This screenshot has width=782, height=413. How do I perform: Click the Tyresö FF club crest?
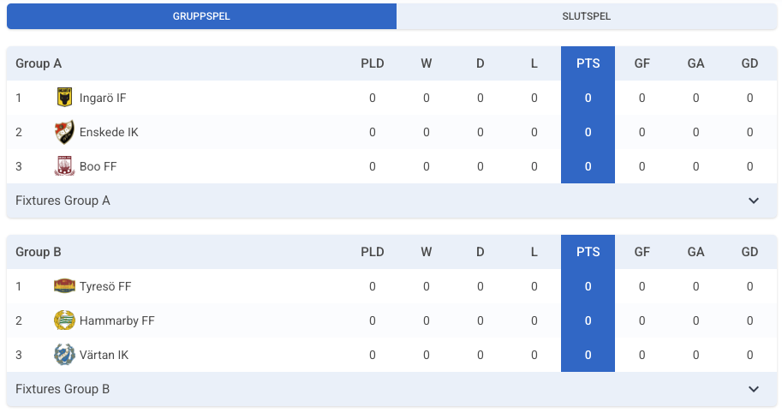click(64, 286)
